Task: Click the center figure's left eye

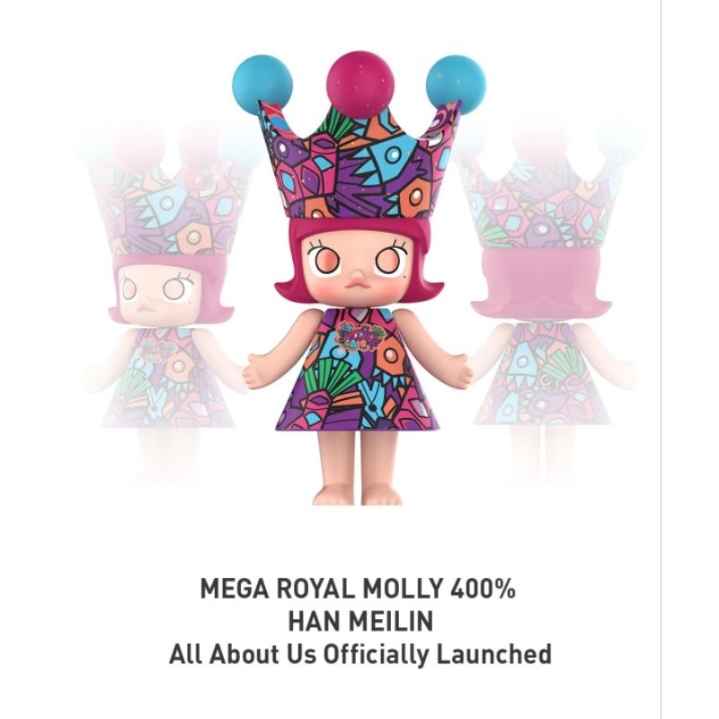Action: (324, 262)
